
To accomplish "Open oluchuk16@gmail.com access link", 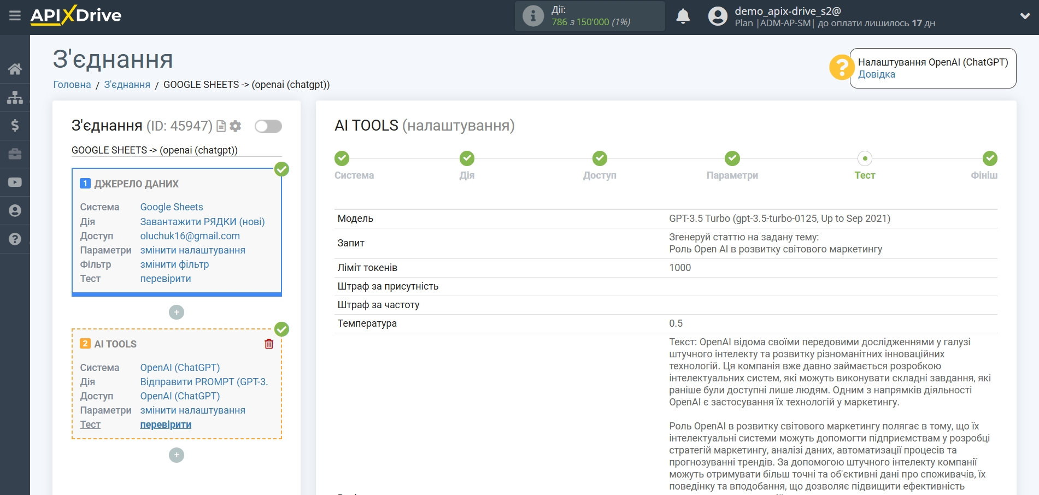I will [x=190, y=236].
